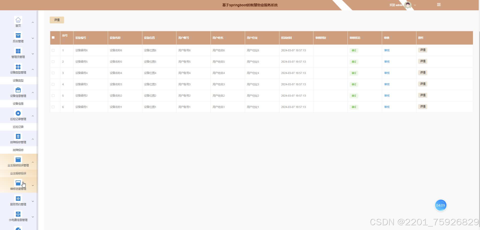Expand the 服务预约管理 chevron
Image resolution: width=480 pixels, height=230 pixels.
33,201
